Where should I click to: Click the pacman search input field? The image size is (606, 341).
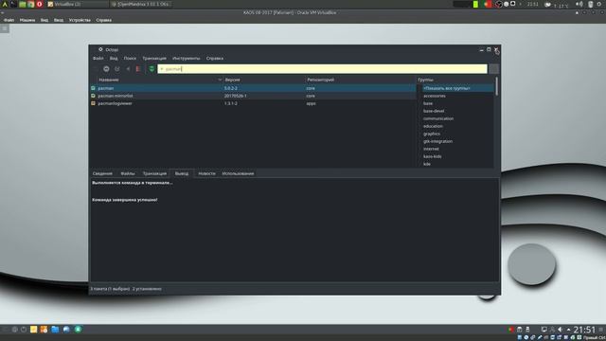(322, 69)
